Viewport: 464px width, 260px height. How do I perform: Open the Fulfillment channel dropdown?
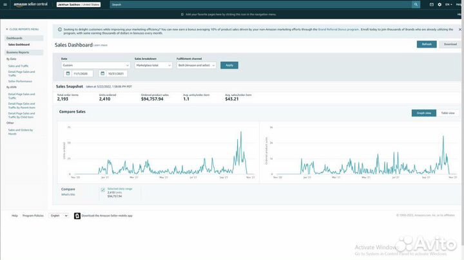197,65
